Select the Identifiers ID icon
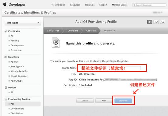The width and height of the screenshot is (168, 116). (x=6, y=57)
